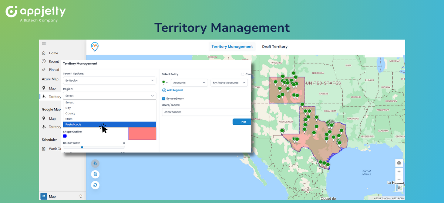
Task: Open the Map area switcher at bottom
Action: [x=62, y=196]
